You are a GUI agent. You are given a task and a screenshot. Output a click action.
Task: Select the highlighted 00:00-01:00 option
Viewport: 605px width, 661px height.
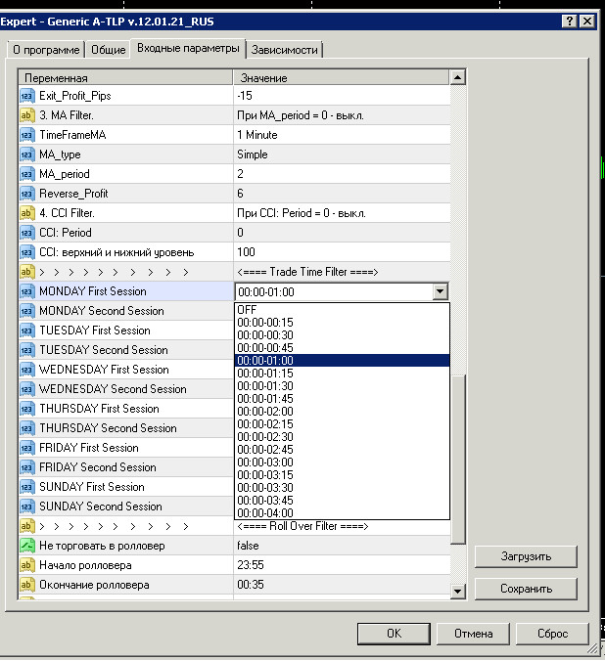pos(342,361)
